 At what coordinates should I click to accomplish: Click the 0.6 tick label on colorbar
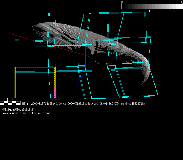[160, 11]
